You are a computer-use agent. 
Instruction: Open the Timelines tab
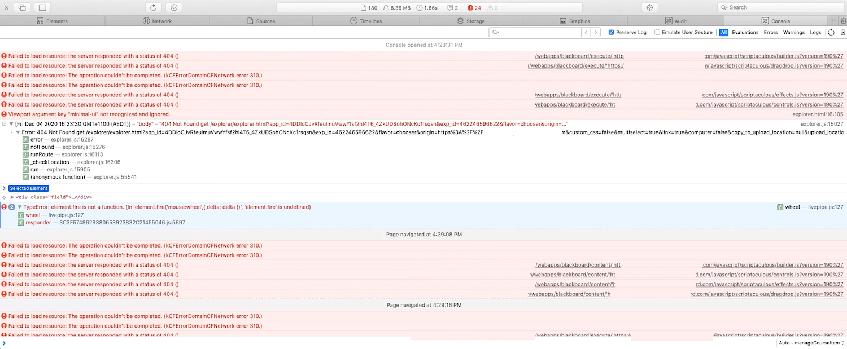click(366, 21)
